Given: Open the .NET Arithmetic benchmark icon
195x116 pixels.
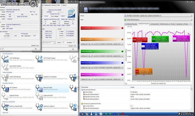Looking at the screenshot, I should point(5,59).
